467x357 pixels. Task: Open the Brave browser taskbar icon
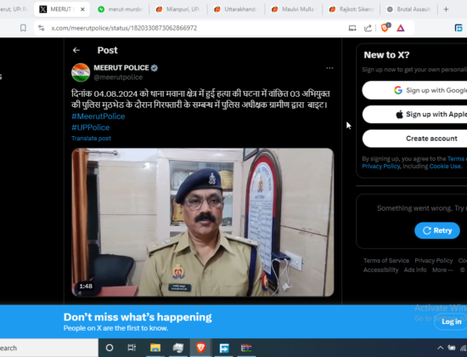pyautogui.click(x=201, y=348)
